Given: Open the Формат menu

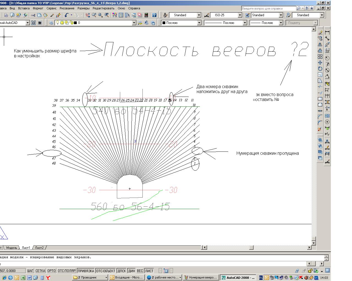Looking at the screenshot, I should [38, 8].
